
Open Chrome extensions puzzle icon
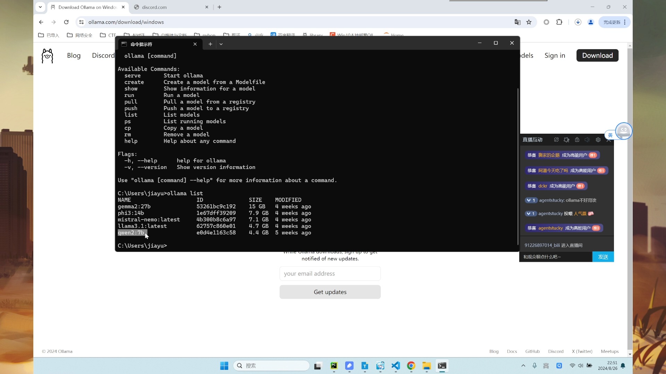559,22
